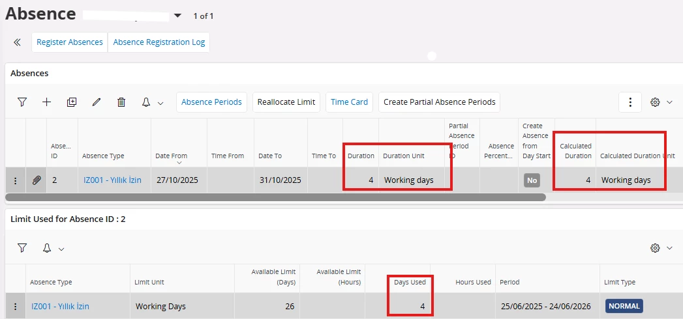Click Available Limit (Days) header
Screen dimensions: 683x319
(x=273, y=277)
